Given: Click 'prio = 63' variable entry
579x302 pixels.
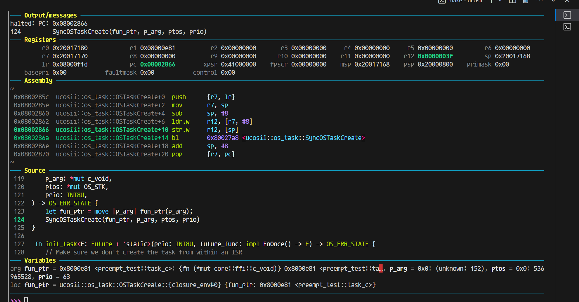Looking at the screenshot, I should (x=54, y=277).
